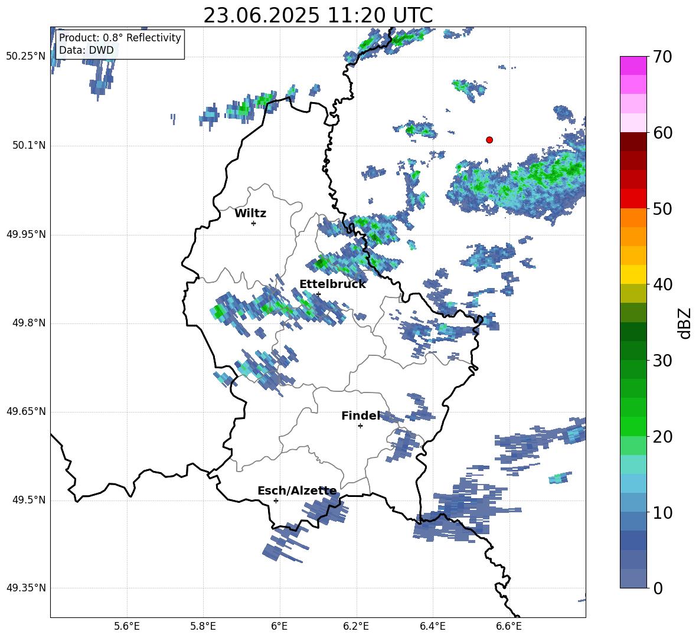Click the Findel cross marker

click(360, 426)
